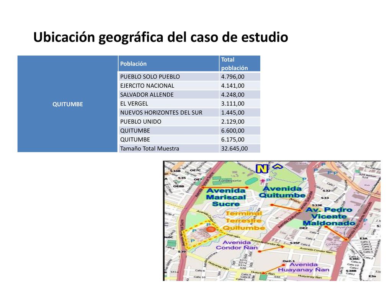Click the 'Av. Pedro Vicente Maldonado' map label
The width and height of the screenshot is (392, 294).
click(329, 216)
